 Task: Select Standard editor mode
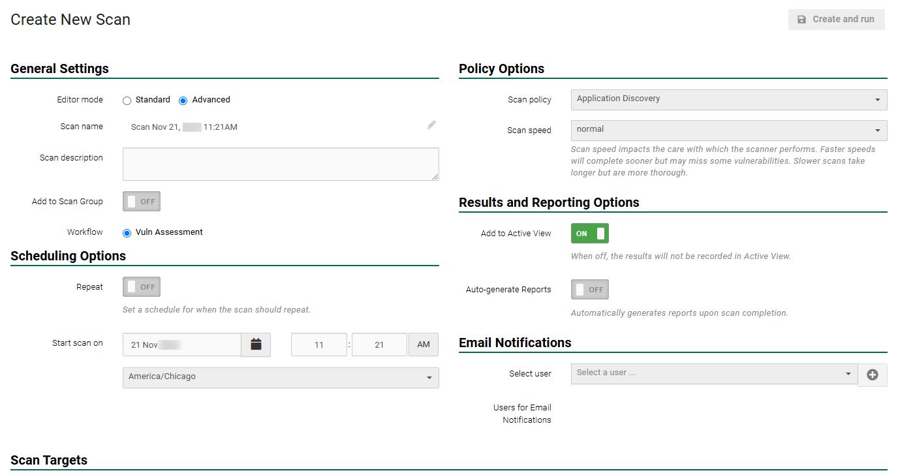click(127, 100)
